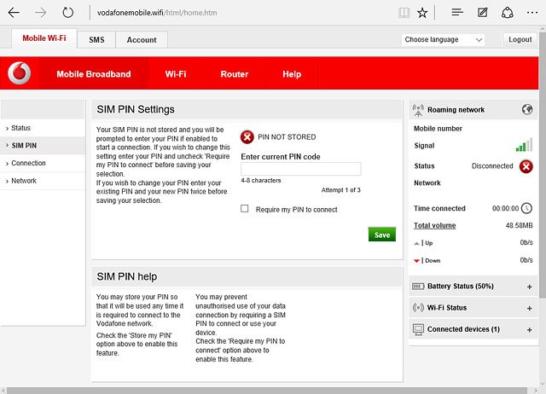Viewport: 546px width, 394px height.
Task: Open the Choose language dropdown
Action: [443, 40]
